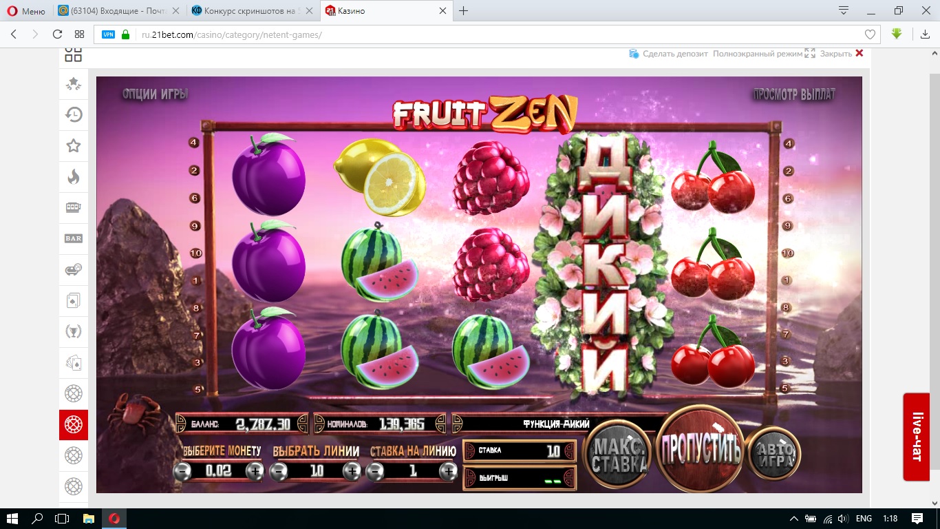
Task: Open the favorites star outline icon
Action: pos(74,145)
